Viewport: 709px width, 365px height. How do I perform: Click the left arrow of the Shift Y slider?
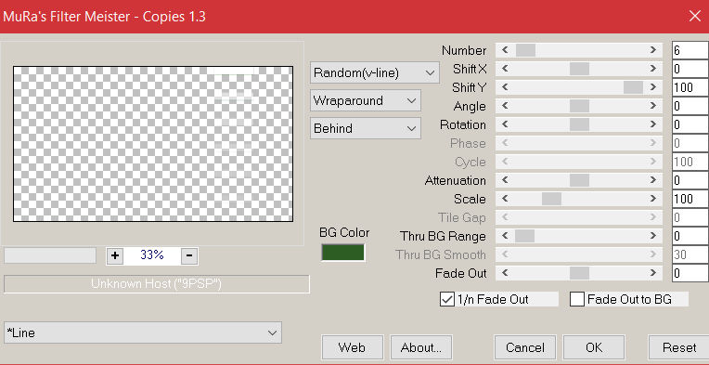[x=506, y=87]
